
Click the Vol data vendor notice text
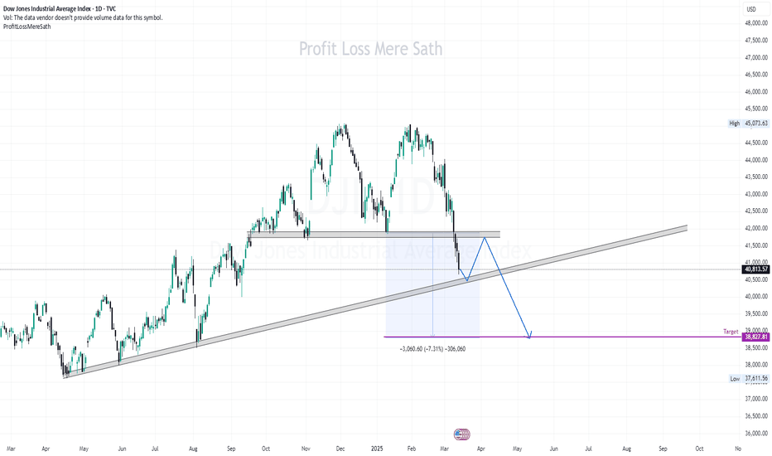click(x=83, y=17)
